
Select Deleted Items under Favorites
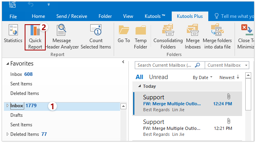click(x=25, y=93)
